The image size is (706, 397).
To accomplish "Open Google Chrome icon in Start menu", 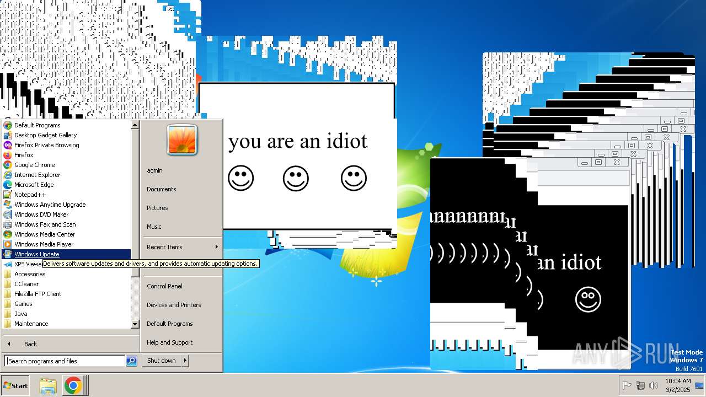I will click(x=8, y=165).
